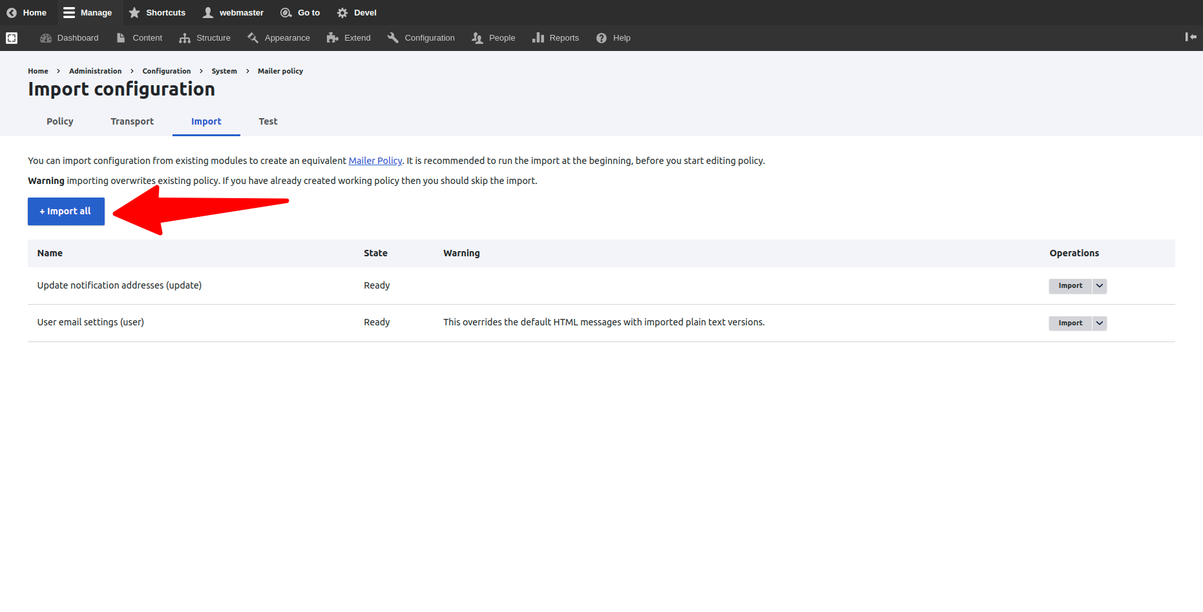Follow the Mailer Policy link

tap(375, 161)
